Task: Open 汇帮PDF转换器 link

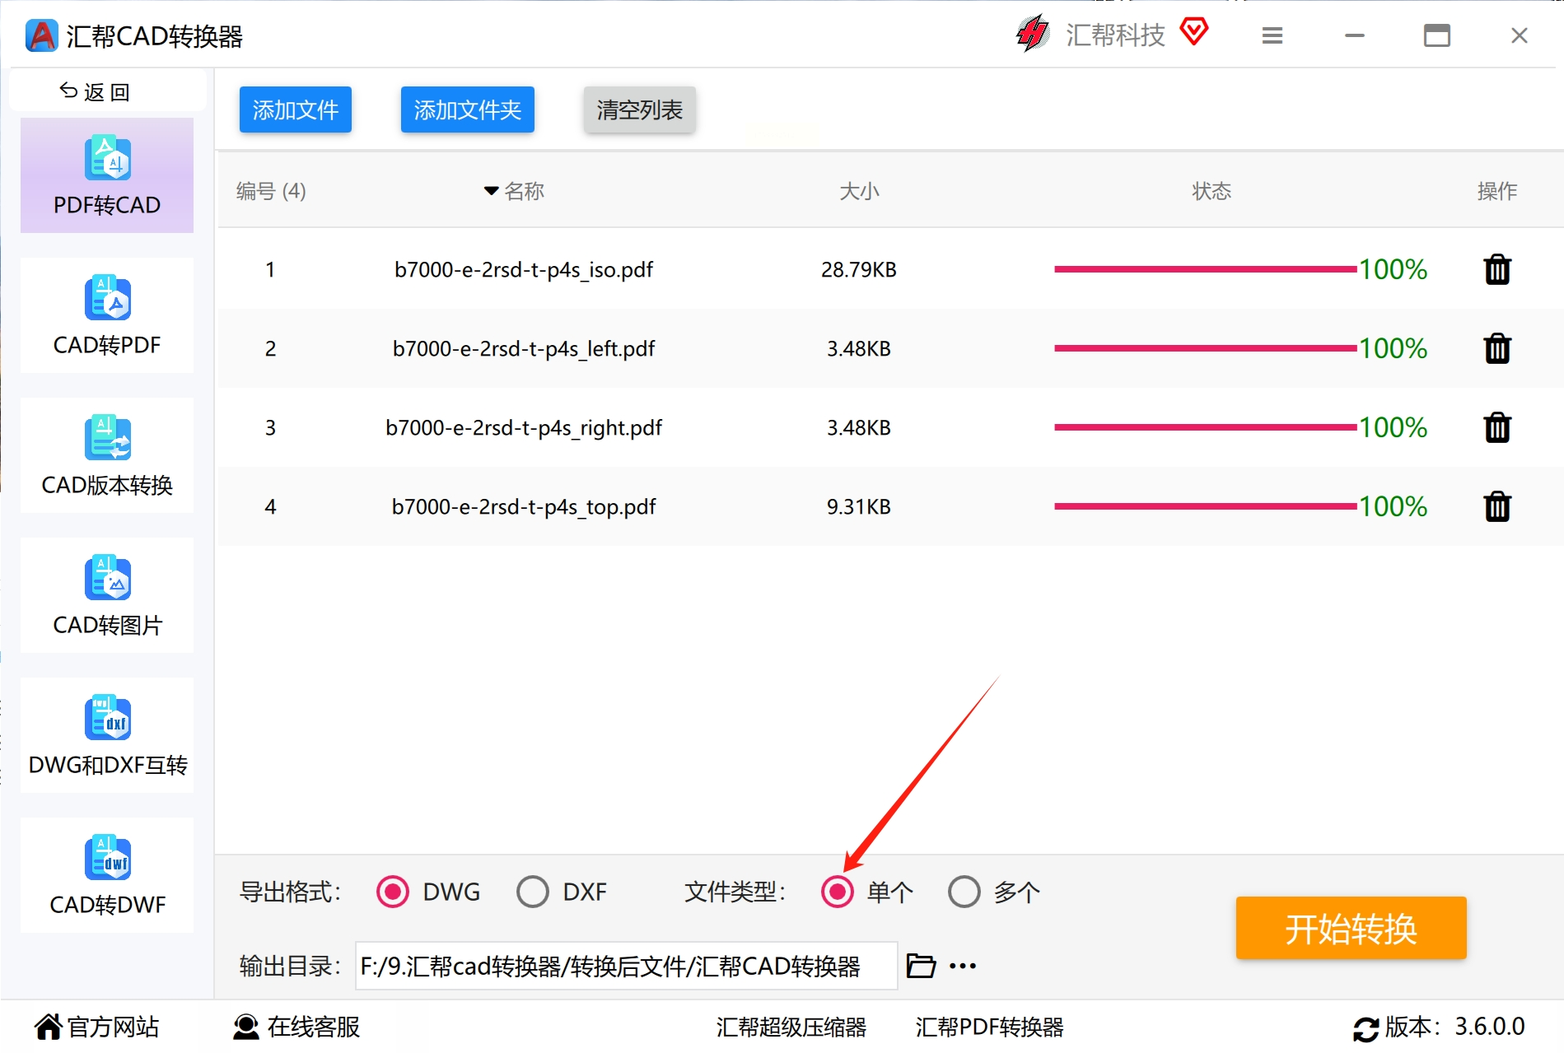Action: click(x=990, y=1027)
